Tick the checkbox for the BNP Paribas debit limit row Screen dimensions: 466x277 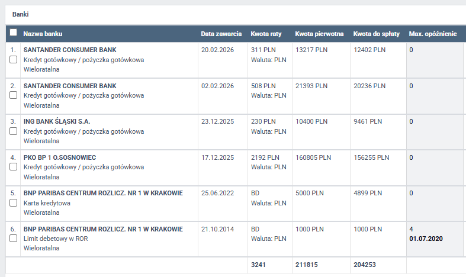14,239
